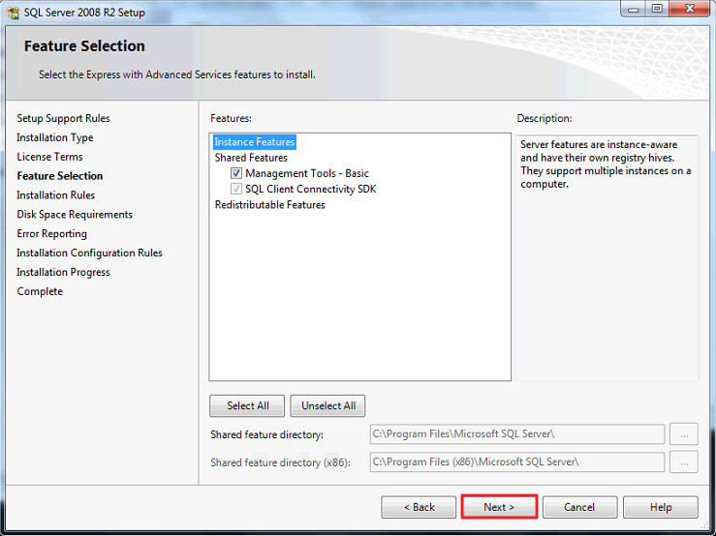Click the Unselect All button
716x536 pixels.
click(x=327, y=406)
